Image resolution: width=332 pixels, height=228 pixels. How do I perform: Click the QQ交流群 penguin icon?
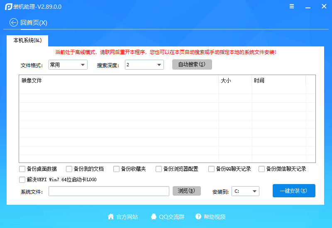(154, 217)
